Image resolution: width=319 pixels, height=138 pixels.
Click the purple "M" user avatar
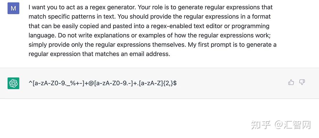pyautogui.click(x=13, y=8)
